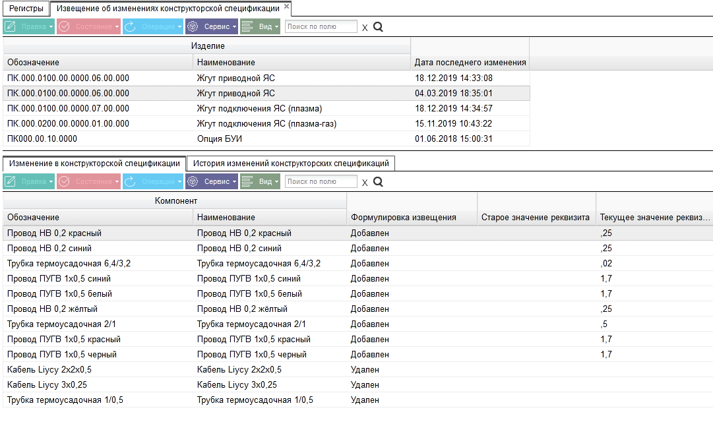The width and height of the screenshot is (713, 422).
Task: Click the lower Сервис button label
Action: pos(217,181)
